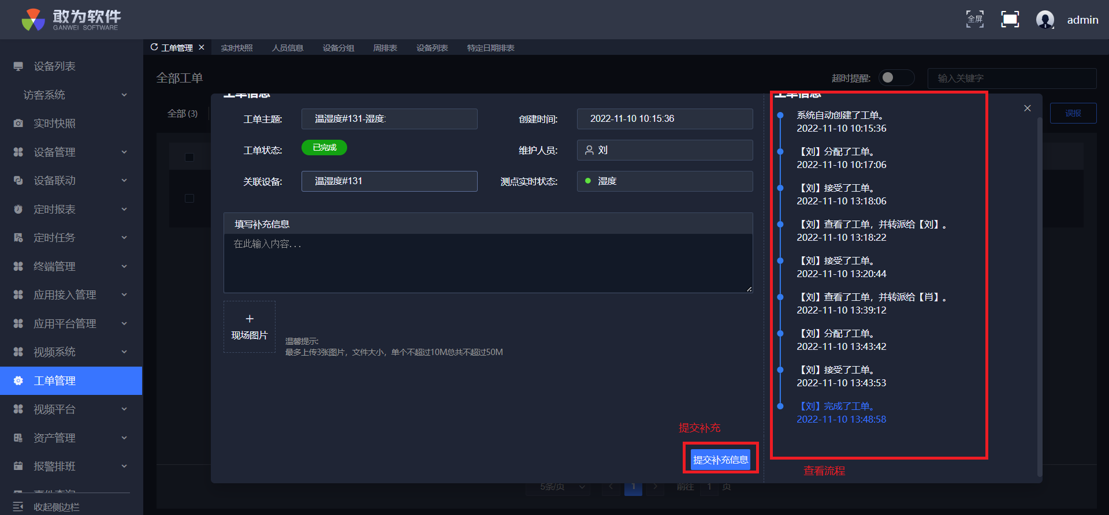Click the 资产管理 icon in sidebar
1109x515 pixels.
pos(18,438)
